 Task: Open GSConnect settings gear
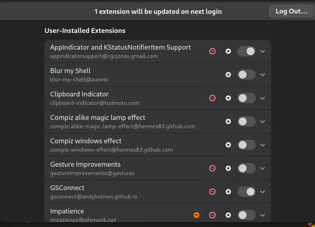pyautogui.click(x=228, y=192)
